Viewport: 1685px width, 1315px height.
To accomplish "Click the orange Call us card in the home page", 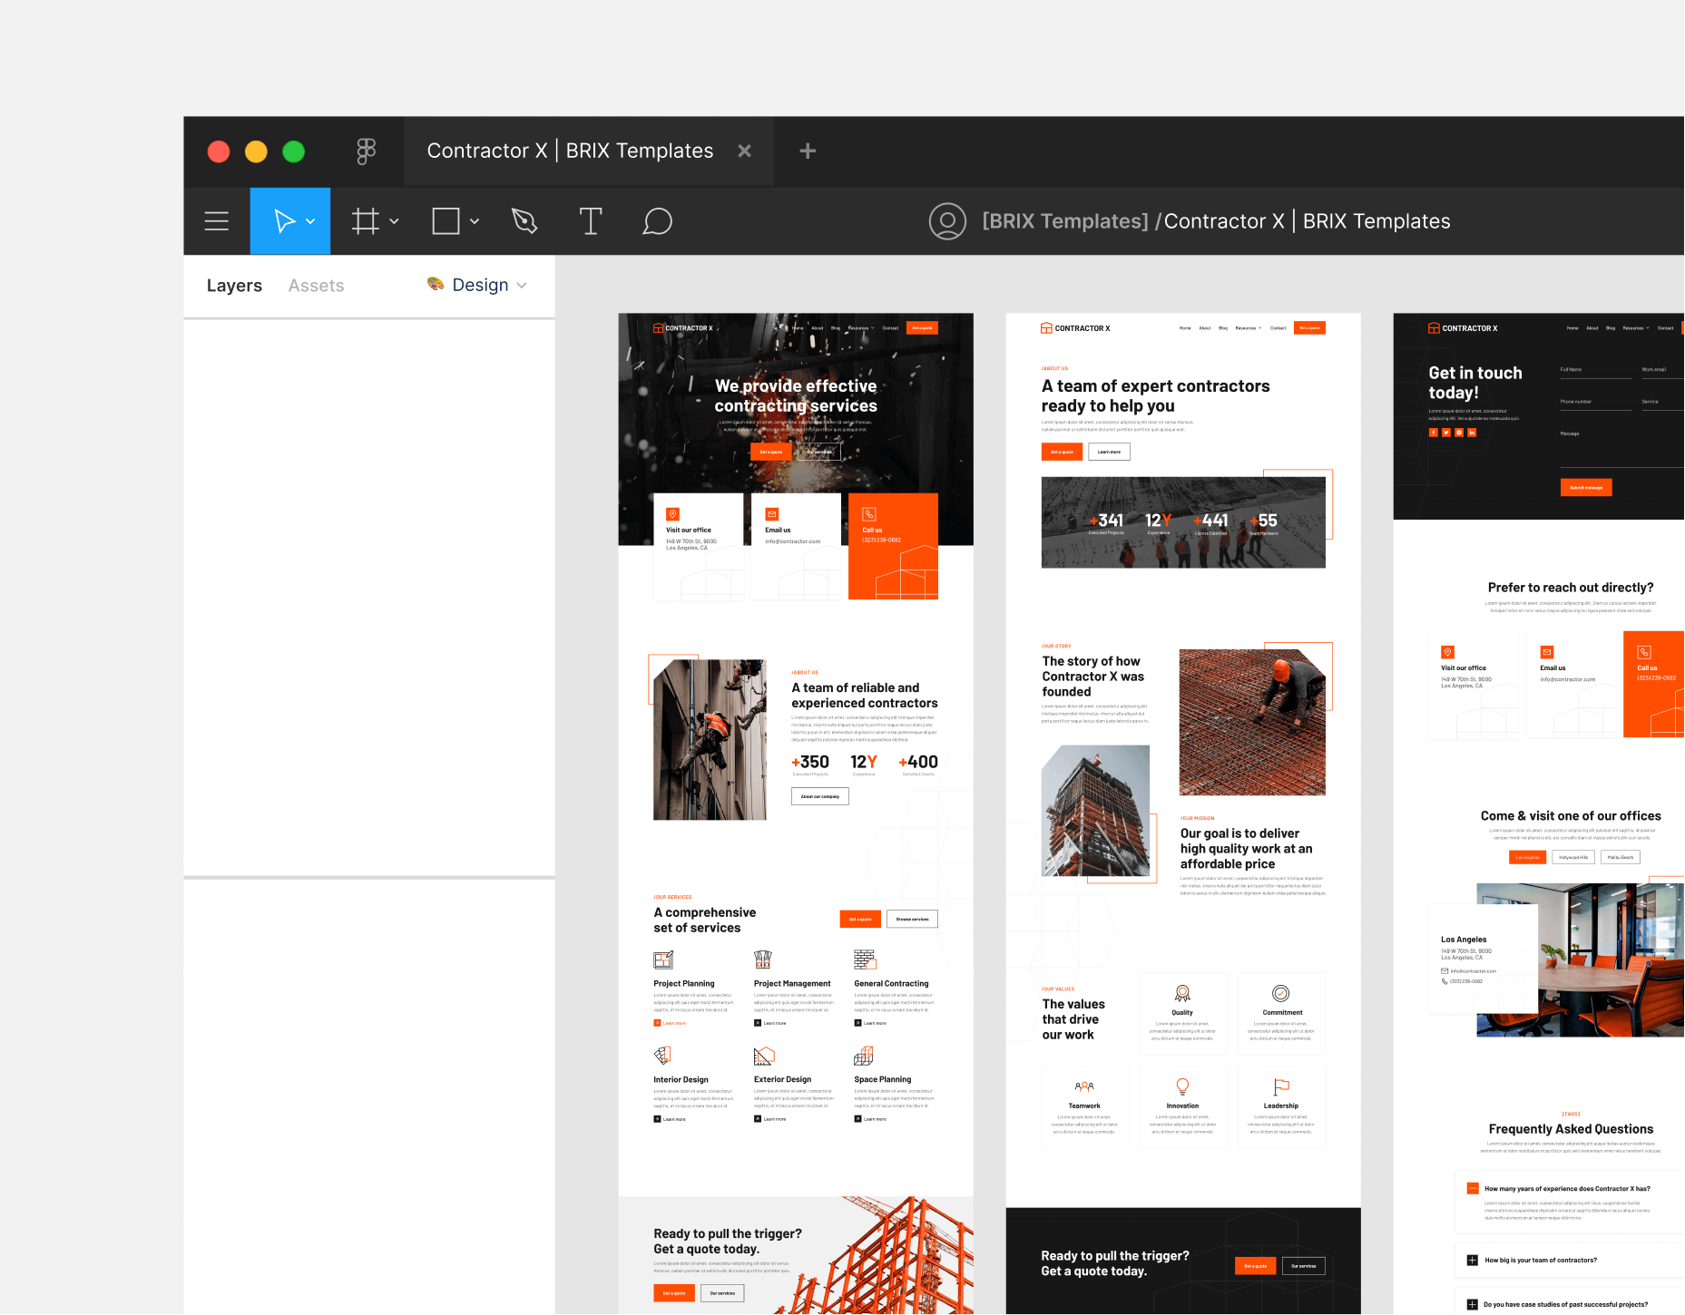I will click(893, 546).
